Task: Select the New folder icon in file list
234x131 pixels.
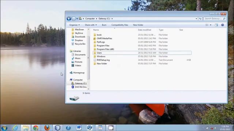Action: point(95,64)
